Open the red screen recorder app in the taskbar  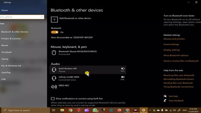(x=136, y=110)
